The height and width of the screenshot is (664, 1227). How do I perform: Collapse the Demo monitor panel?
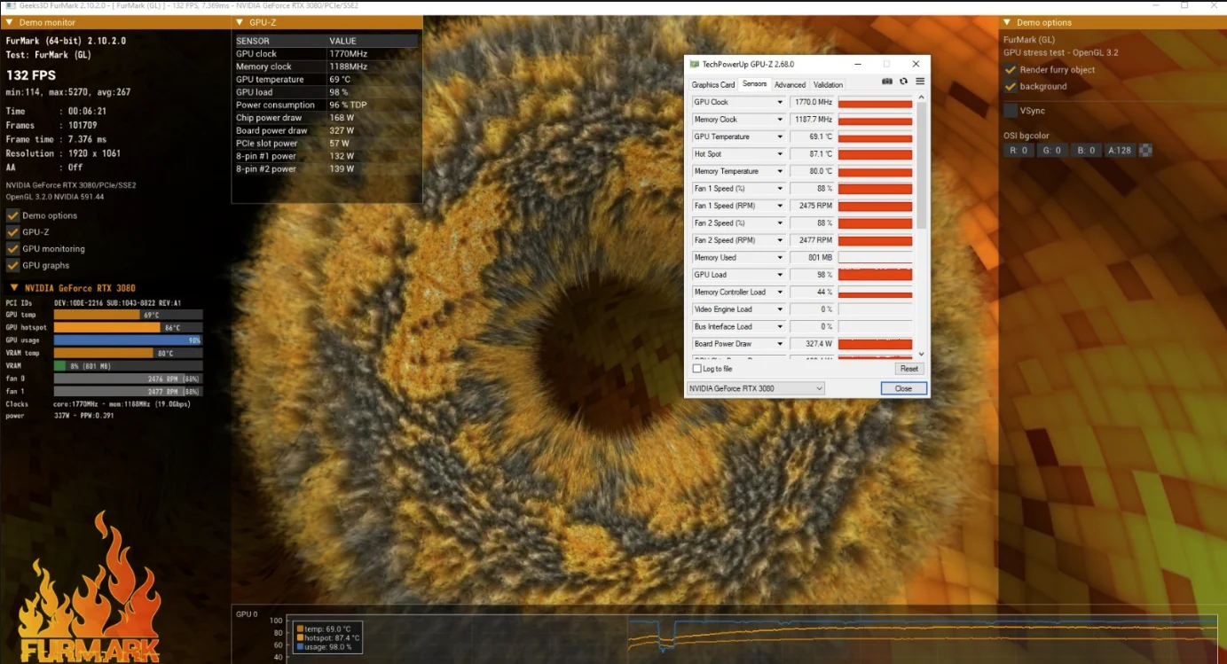[x=9, y=21]
